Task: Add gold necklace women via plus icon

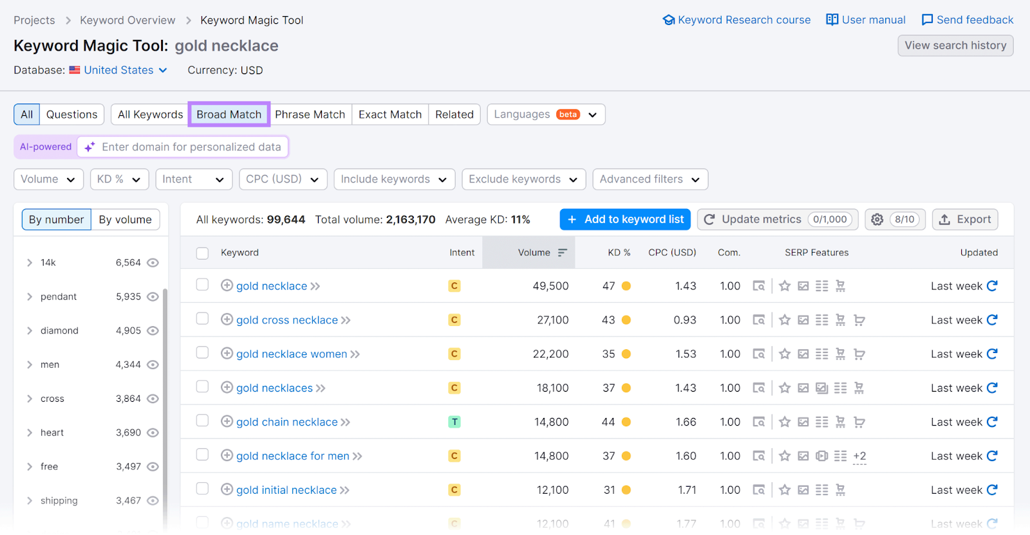Action: (227, 354)
